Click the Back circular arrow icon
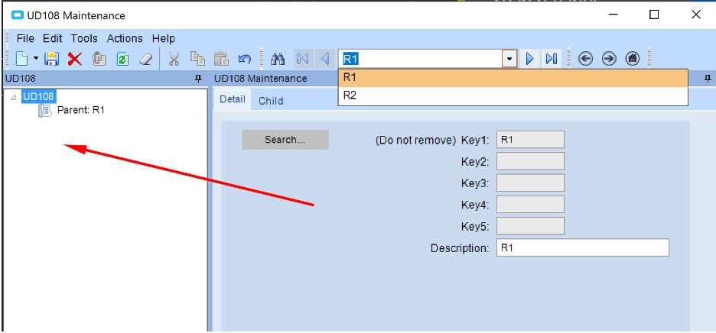This screenshot has width=716, height=333. click(x=585, y=59)
